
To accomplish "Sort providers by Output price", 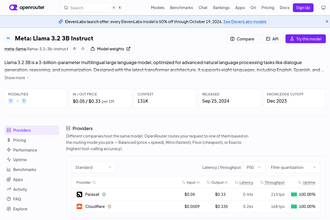I will point(217,182).
